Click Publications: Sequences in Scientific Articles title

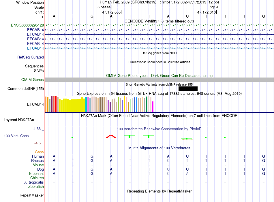point(159,62)
